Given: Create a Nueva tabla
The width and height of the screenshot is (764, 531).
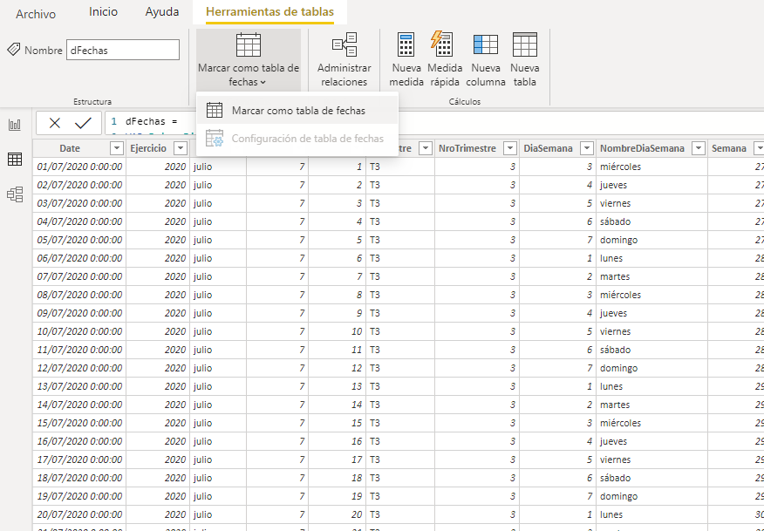Looking at the screenshot, I should 525,60.
